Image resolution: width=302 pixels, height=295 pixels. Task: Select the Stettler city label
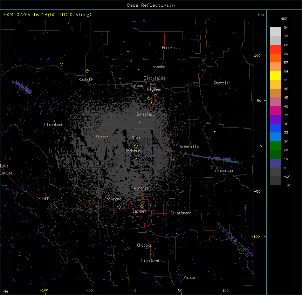click(x=222, y=83)
